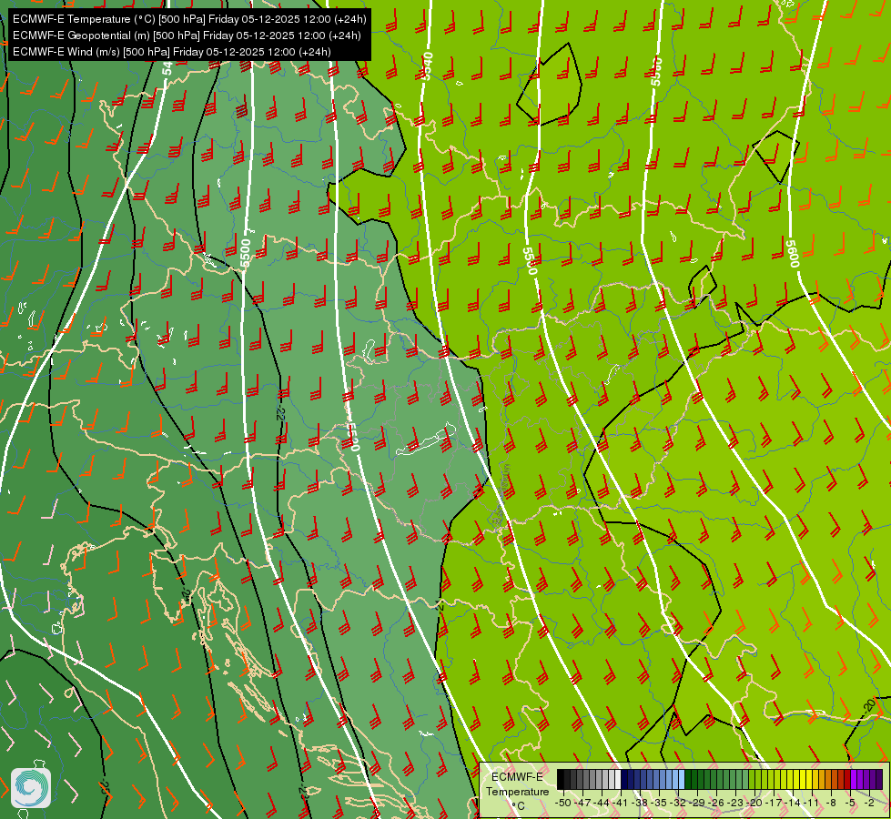Click the legend's ECMWF-E Temperature °C caption
The image size is (891, 819).
pos(518,791)
